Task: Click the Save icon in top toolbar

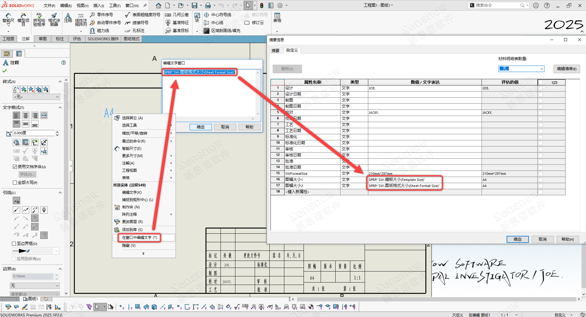Action: coord(194,5)
